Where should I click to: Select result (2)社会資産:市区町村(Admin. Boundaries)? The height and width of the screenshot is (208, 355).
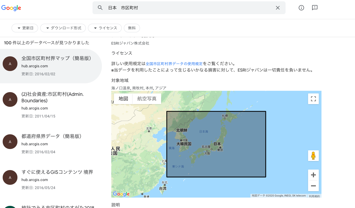[x=51, y=105]
